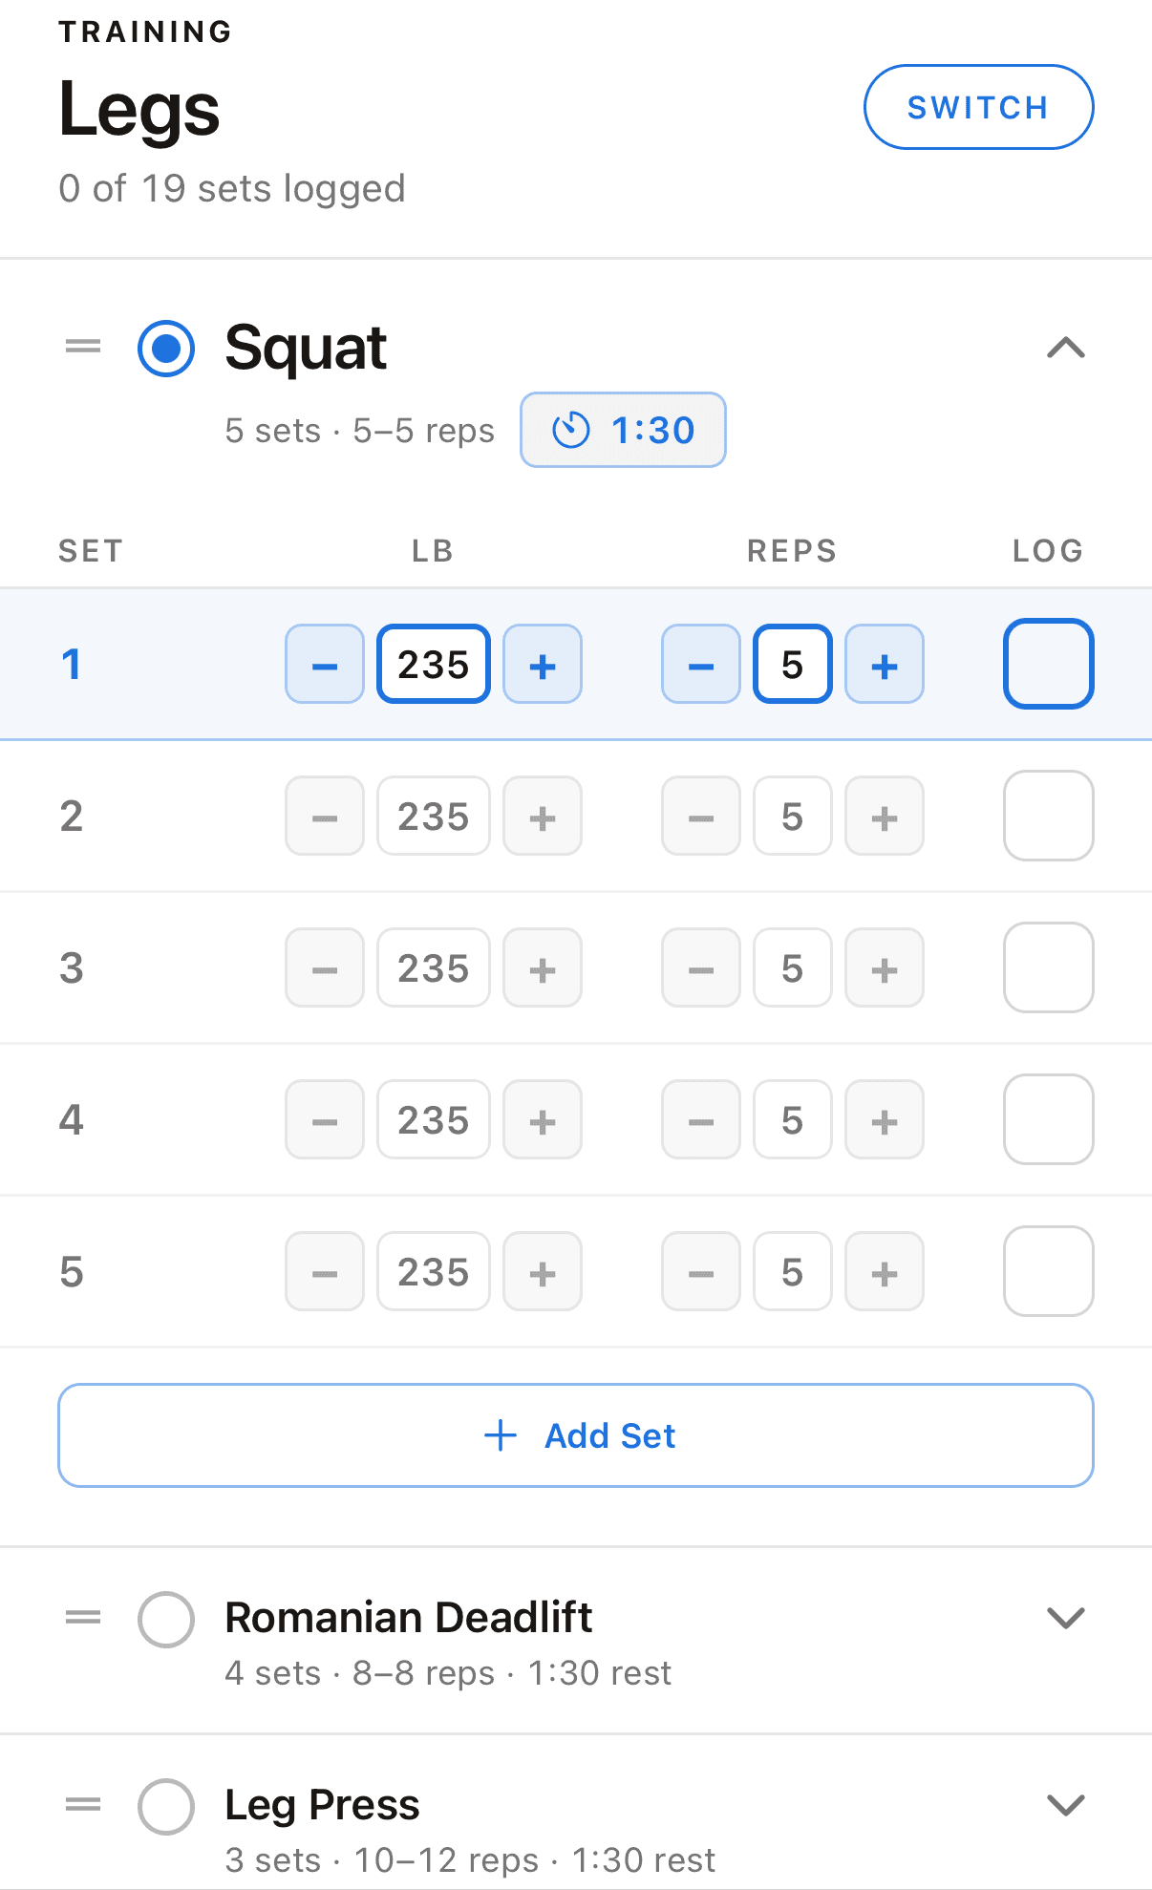Increase reps for set 1
This screenshot has width=1152, height=1890.
(x=885, y=664)
